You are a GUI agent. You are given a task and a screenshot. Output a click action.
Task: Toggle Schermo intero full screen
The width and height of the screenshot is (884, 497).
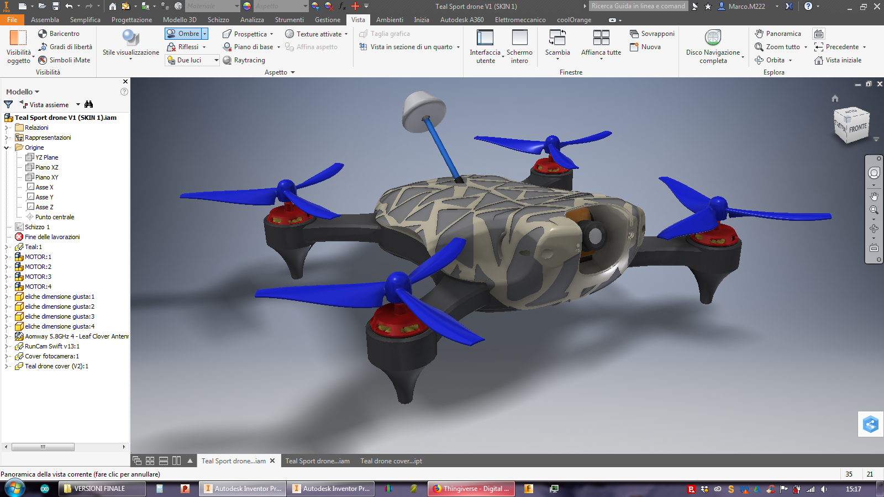pos(519,46)
